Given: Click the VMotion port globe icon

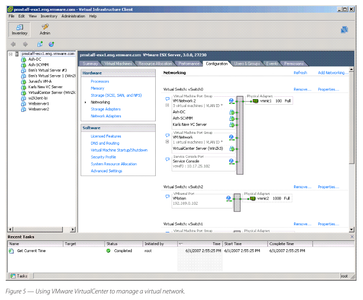Looking at the screenshot, I should click(x=229, y=199).
